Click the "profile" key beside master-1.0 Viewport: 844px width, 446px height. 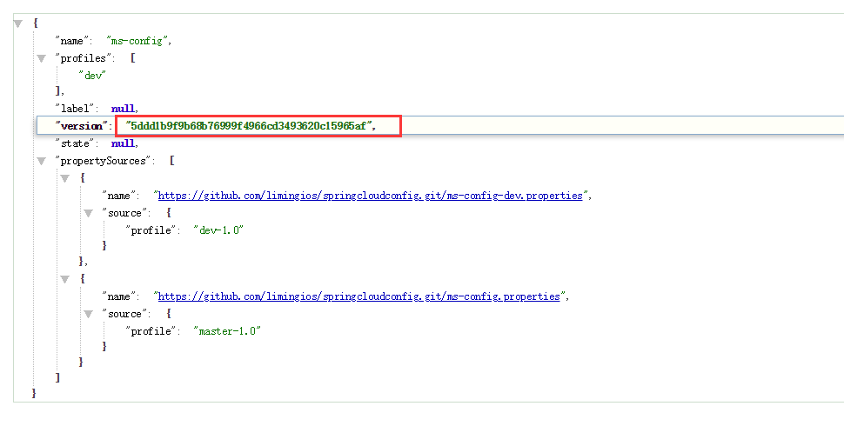tap(151, 331)
